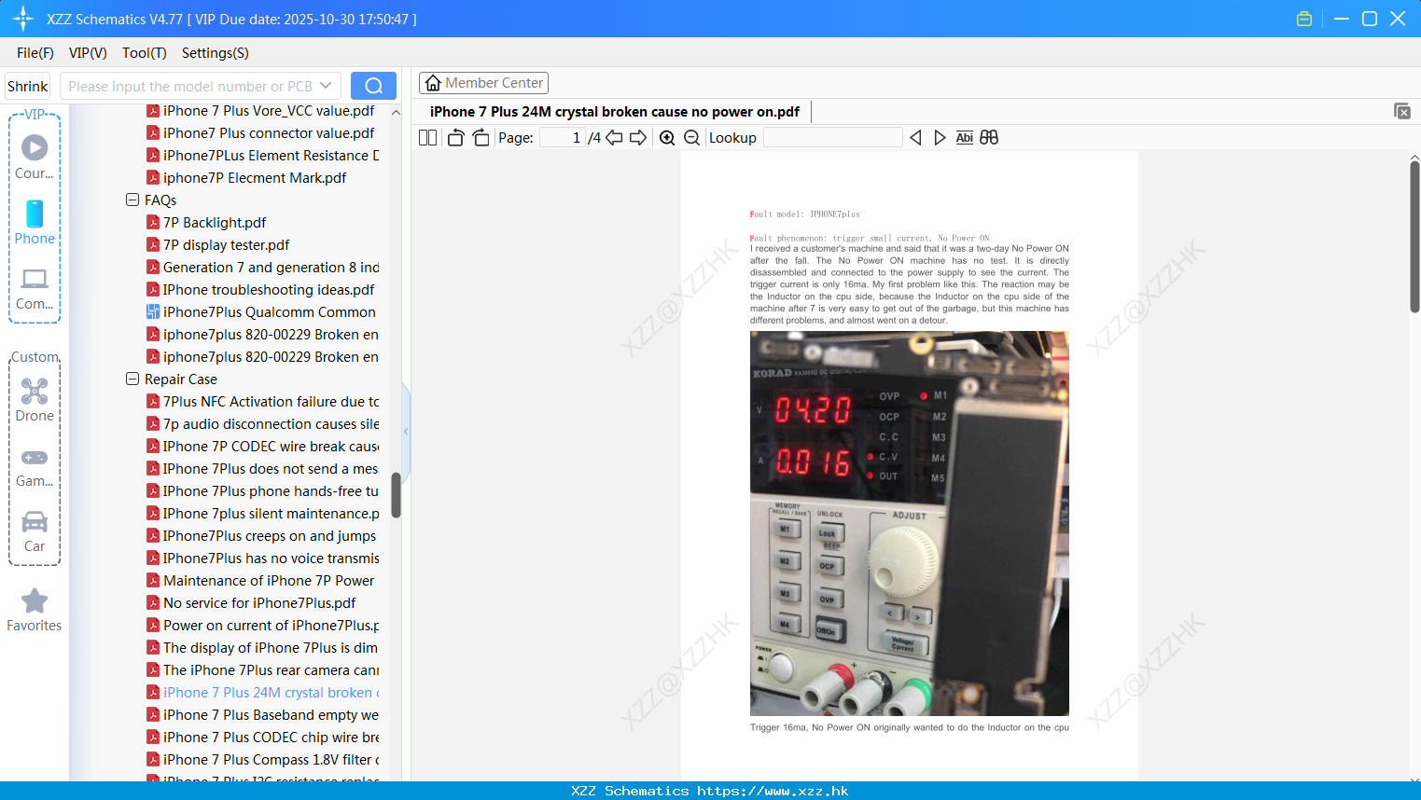Grab the PDF viewer vertical scrollbar thumb
The width and height of the screenshot is (1421, 800).
[1414, 237]
